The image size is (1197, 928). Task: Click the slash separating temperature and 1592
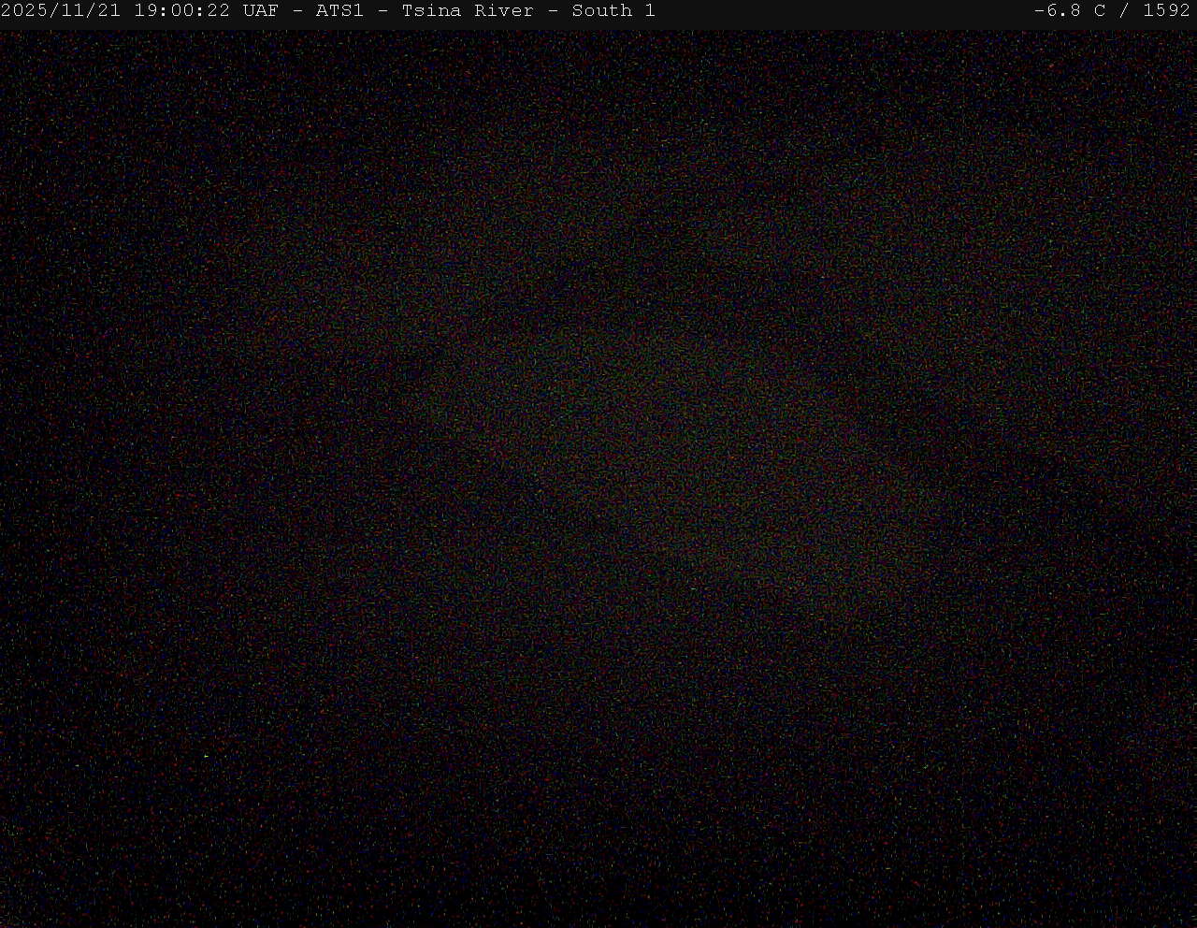1124,11
